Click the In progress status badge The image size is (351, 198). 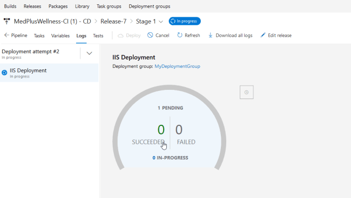(185, 21)
